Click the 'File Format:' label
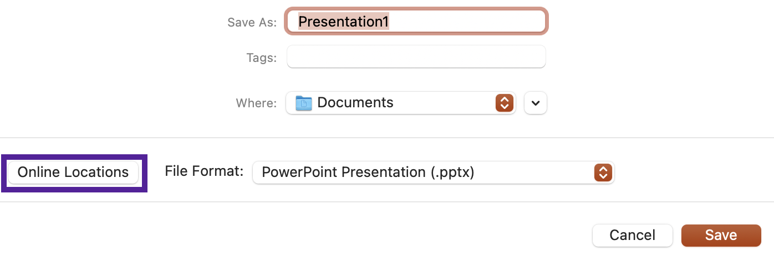 coord(204,171)
